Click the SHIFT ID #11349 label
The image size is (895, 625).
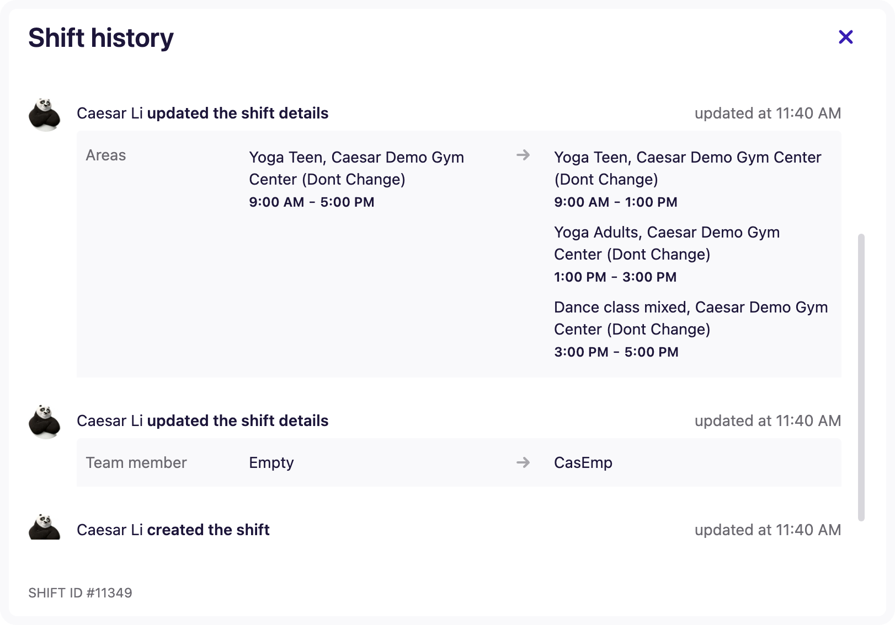coord(81,593)
